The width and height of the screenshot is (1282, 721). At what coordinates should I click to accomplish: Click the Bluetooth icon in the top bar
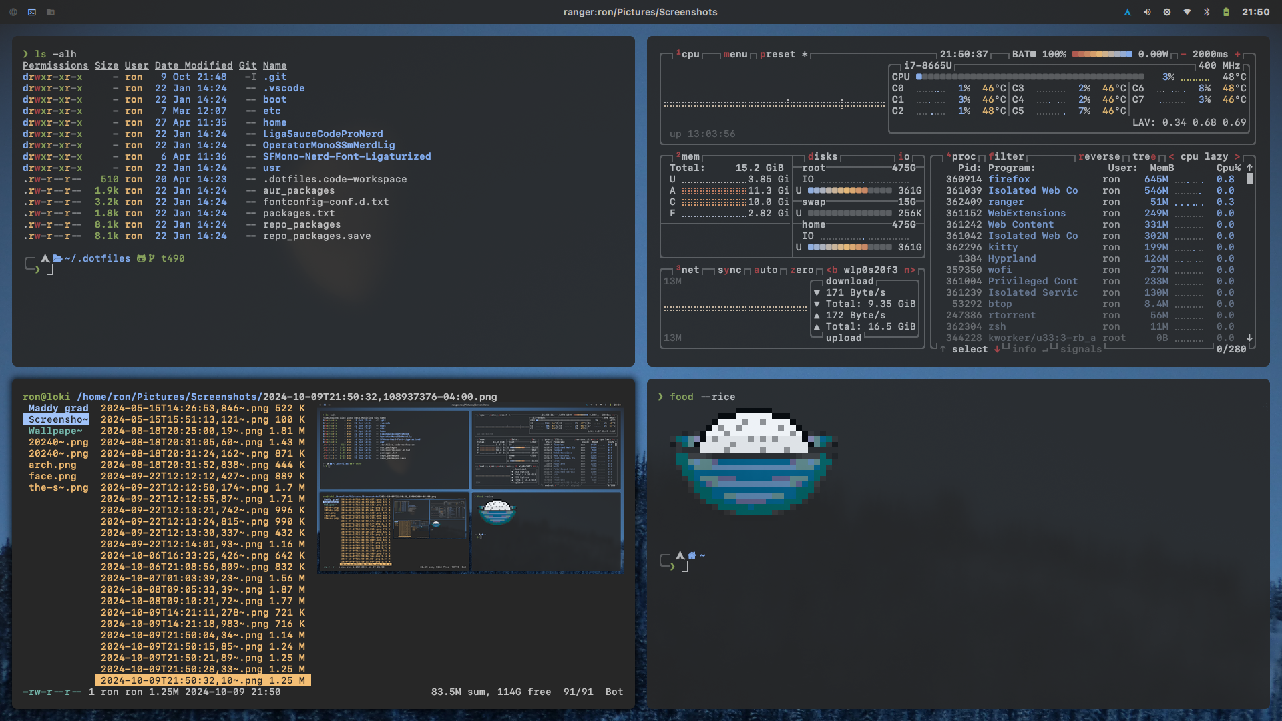[1207, 12]
